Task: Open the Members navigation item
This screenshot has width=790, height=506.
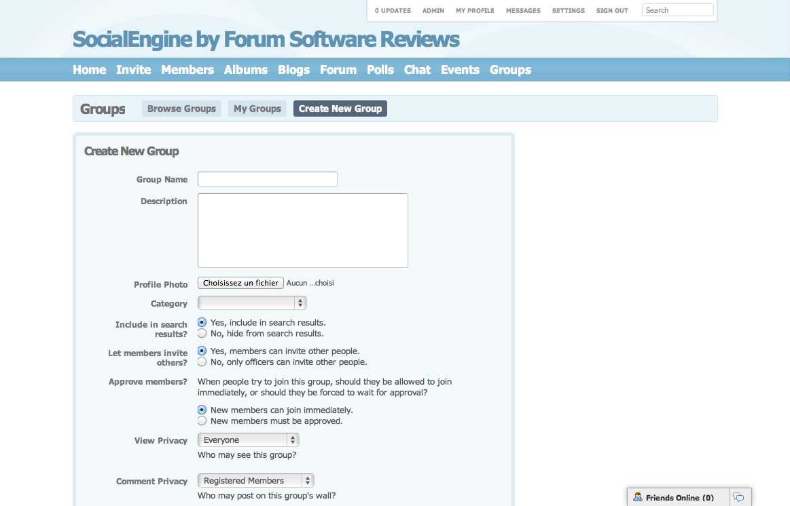Action: 187,70
